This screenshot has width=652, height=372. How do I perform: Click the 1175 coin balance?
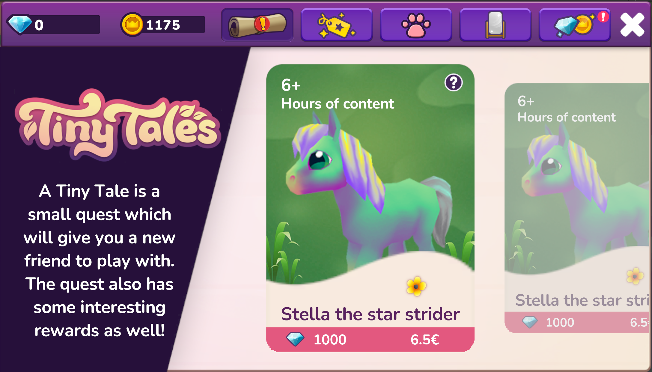coord(163,25)
